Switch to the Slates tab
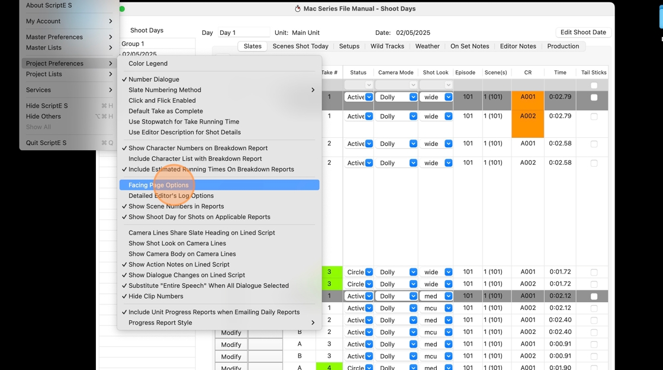Viewport: 663px width, 370px height. pyautogui.click(x=252, y=46)
